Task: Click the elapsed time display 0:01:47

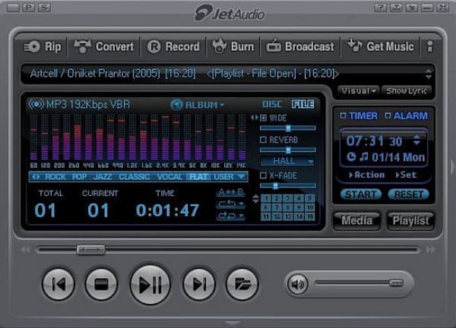Action: click(167, 210)
